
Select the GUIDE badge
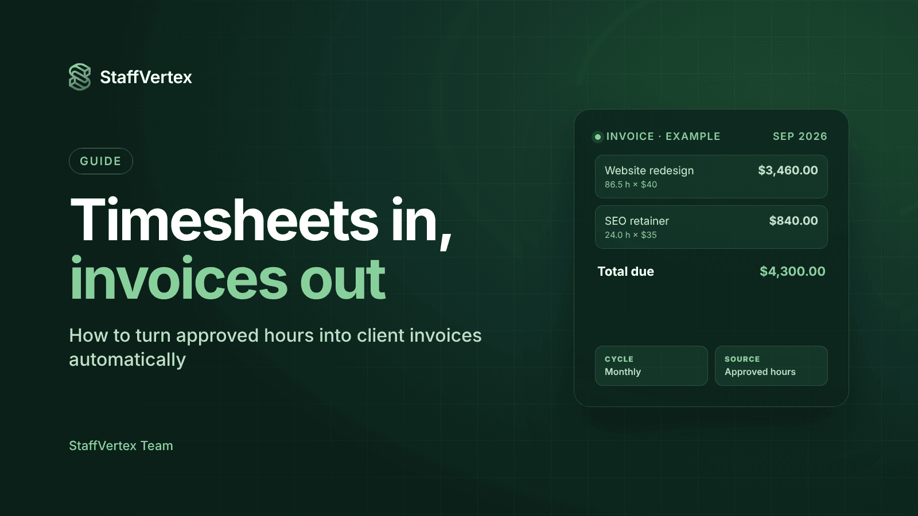tap(101, 161)
